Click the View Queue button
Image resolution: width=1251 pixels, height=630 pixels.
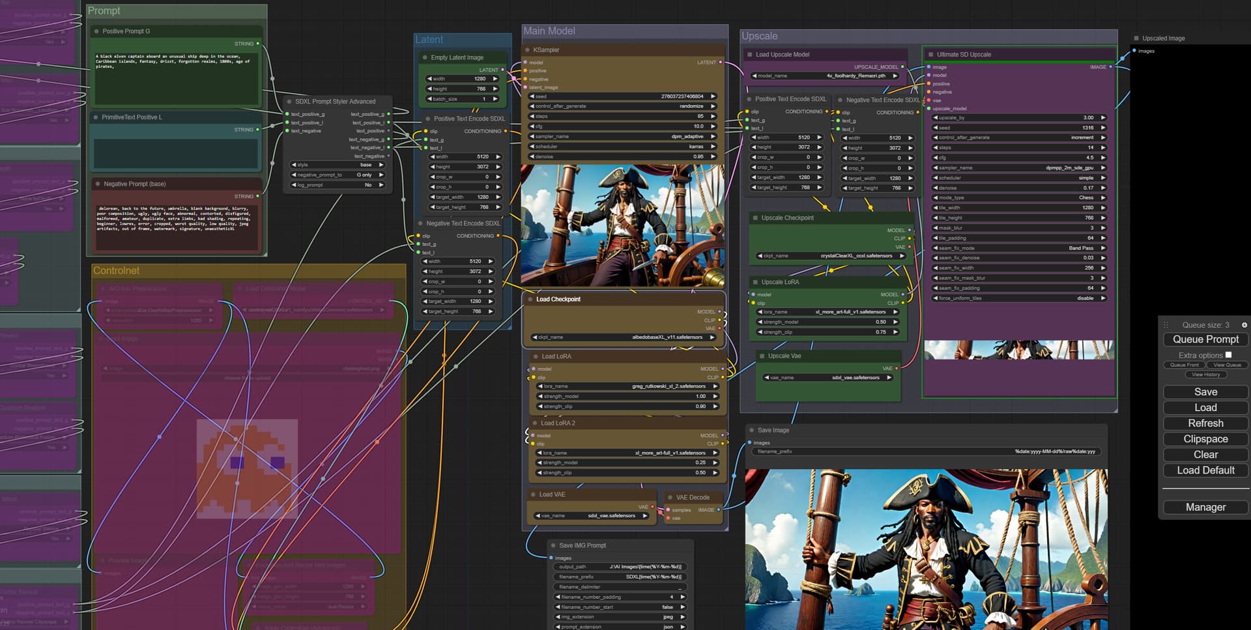(1227, 365)
